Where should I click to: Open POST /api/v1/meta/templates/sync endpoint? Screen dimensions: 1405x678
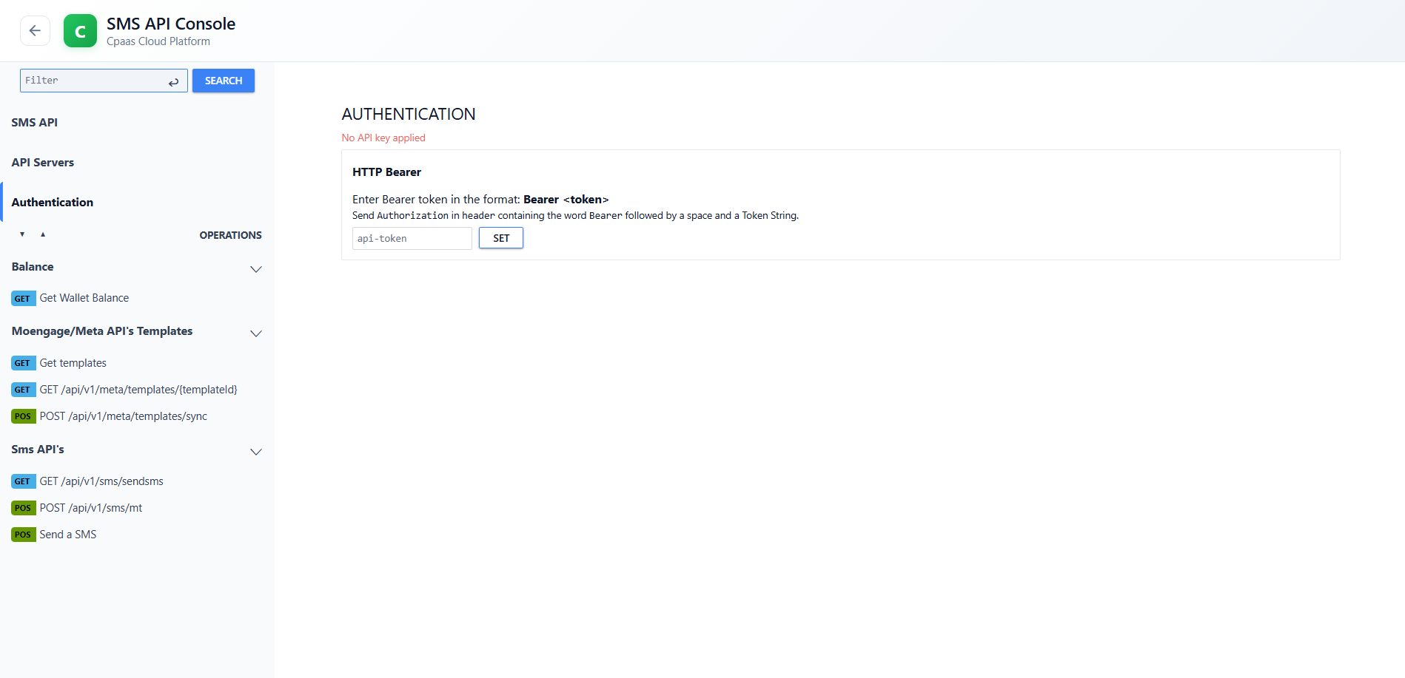pos(124,416)
